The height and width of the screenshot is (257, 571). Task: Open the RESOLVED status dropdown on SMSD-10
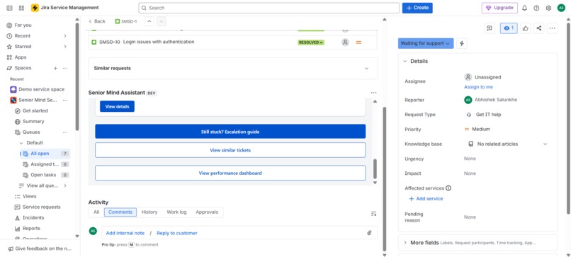click(311, 42)
